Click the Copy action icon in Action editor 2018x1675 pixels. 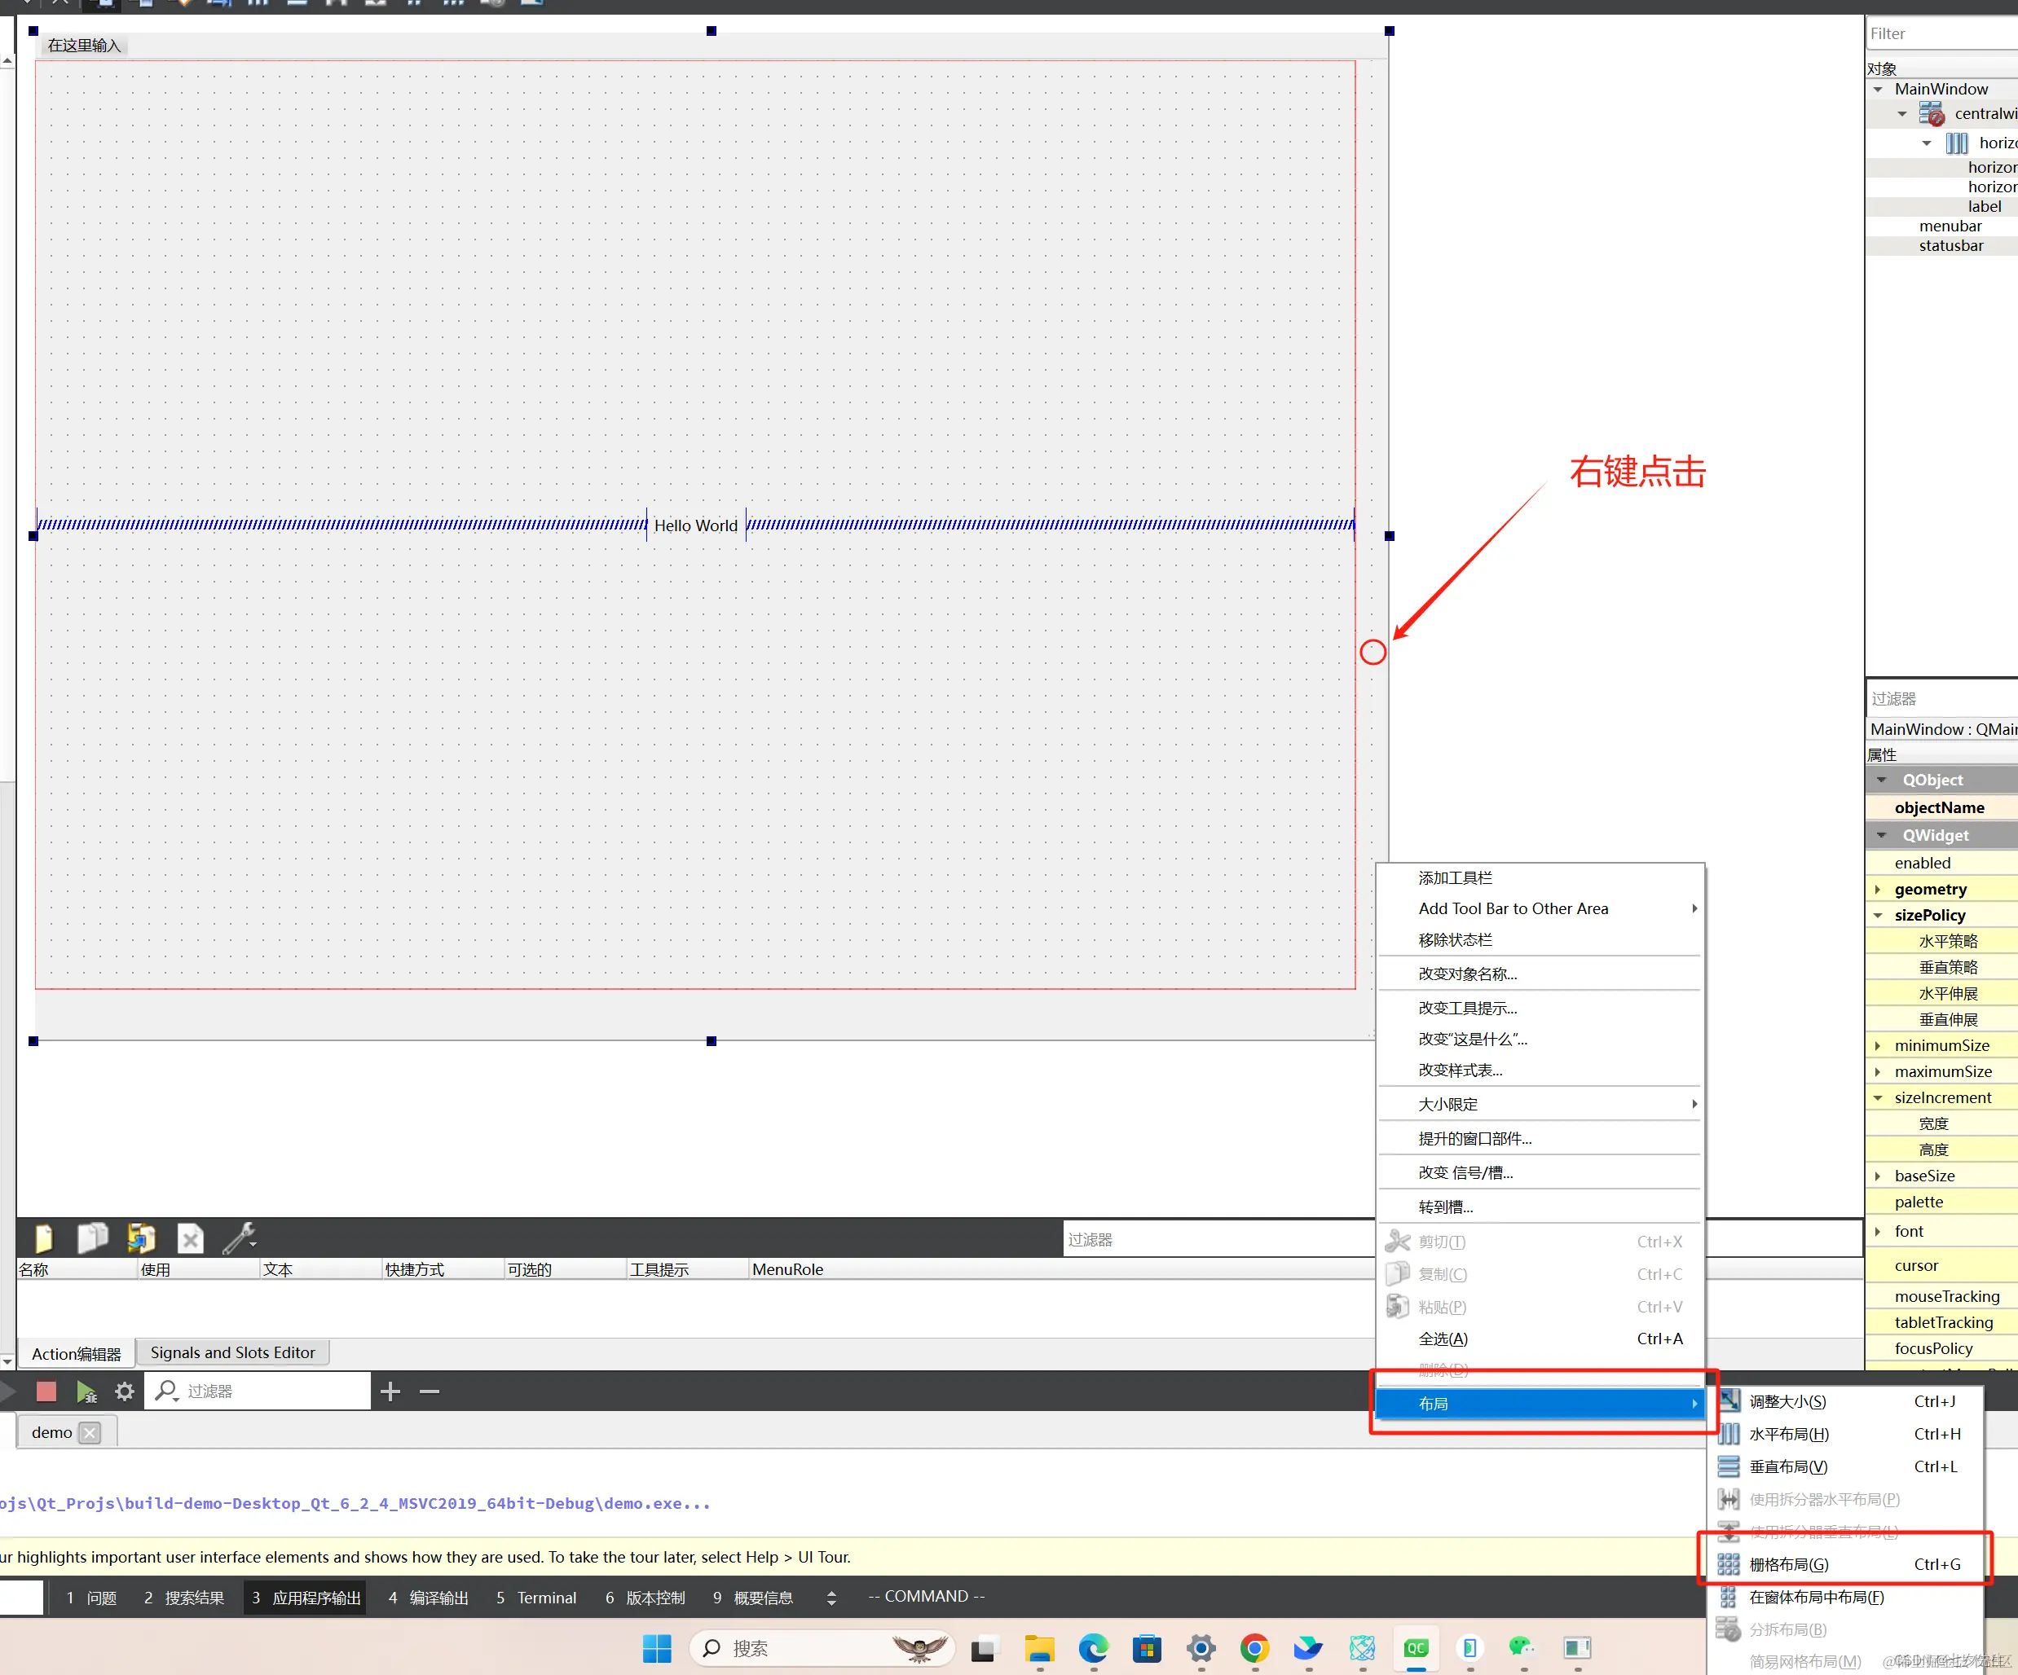[92, 1238]
